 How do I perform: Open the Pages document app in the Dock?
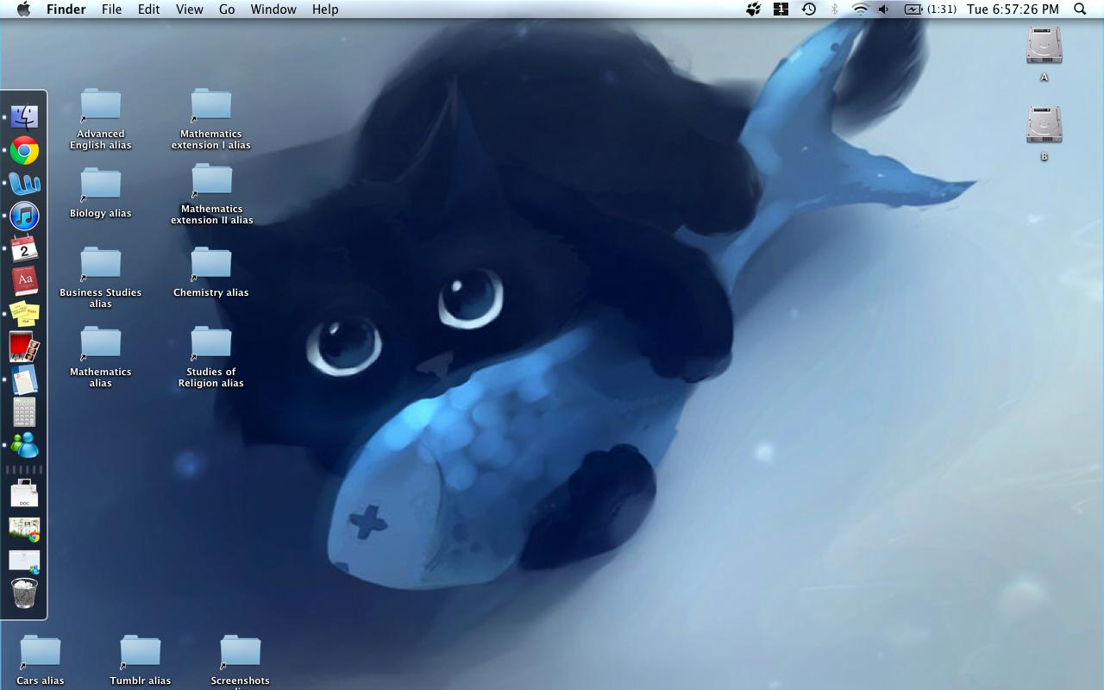click(24, 379)
